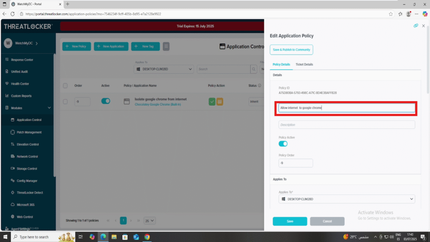This screenshot has width=430, height=242.
Task: Open ThreatLocker Detect module
Action: click(x=30, y=192)
